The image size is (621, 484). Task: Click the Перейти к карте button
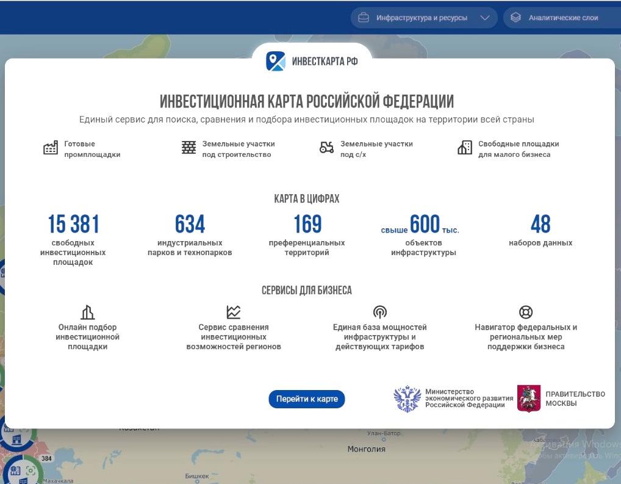[307, 399]
